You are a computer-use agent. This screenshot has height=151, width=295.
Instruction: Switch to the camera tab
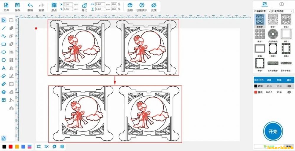[281, 4]
